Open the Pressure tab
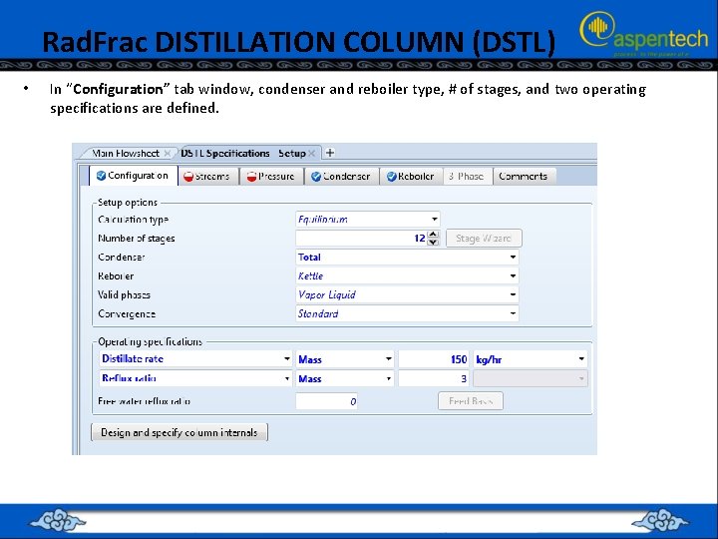 (x=271, y=176)
